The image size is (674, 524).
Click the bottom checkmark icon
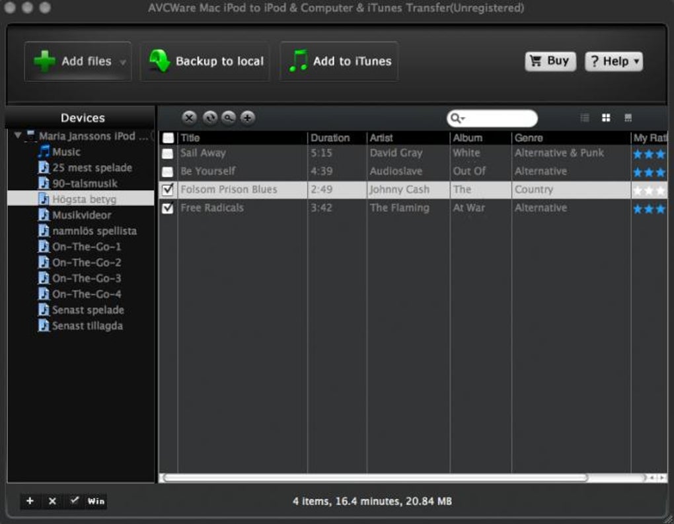75,500
